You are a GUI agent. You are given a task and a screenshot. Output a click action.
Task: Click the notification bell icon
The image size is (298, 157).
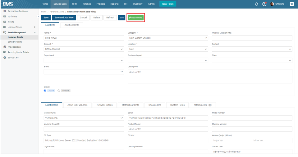257,4
